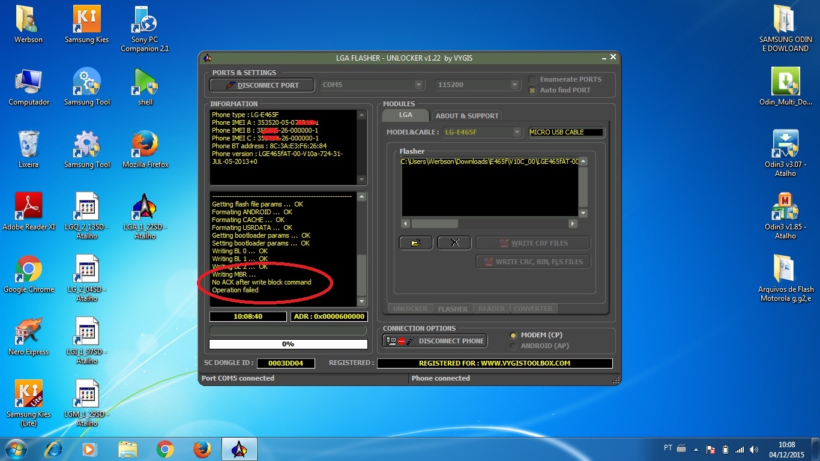This screenshot has width=820, height=461.
Task: Open the Werbson user folder
Action: (x=28, y=24)
